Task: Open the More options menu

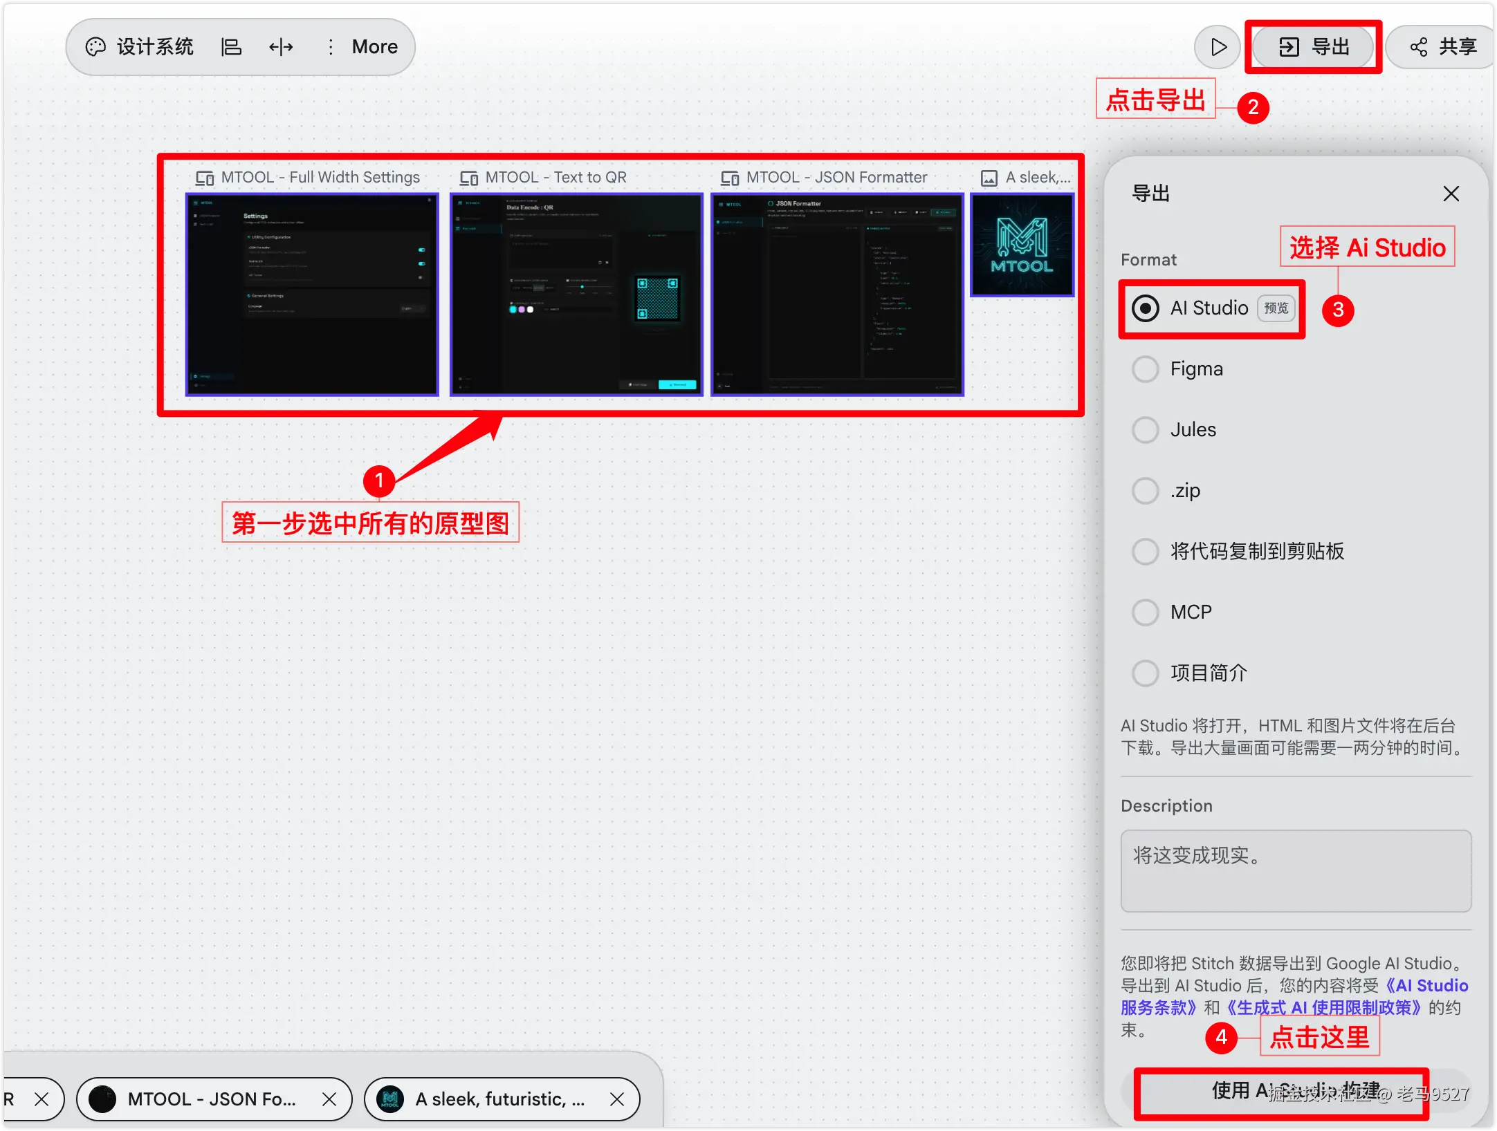Action: pos(363,47)
